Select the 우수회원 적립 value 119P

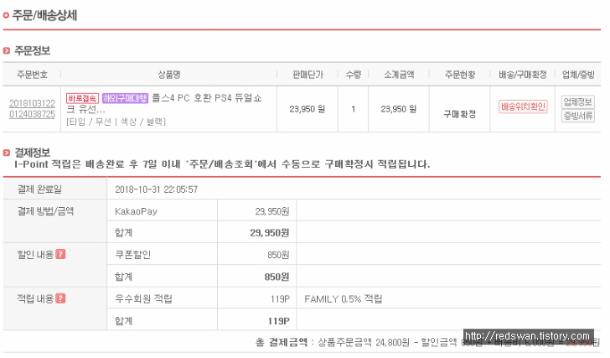pyautogui.click(x=280, y=298)
